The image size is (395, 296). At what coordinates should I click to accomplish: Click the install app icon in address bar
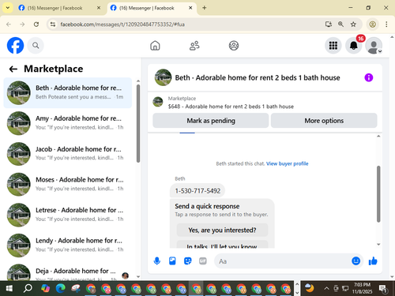click(328, 24)
